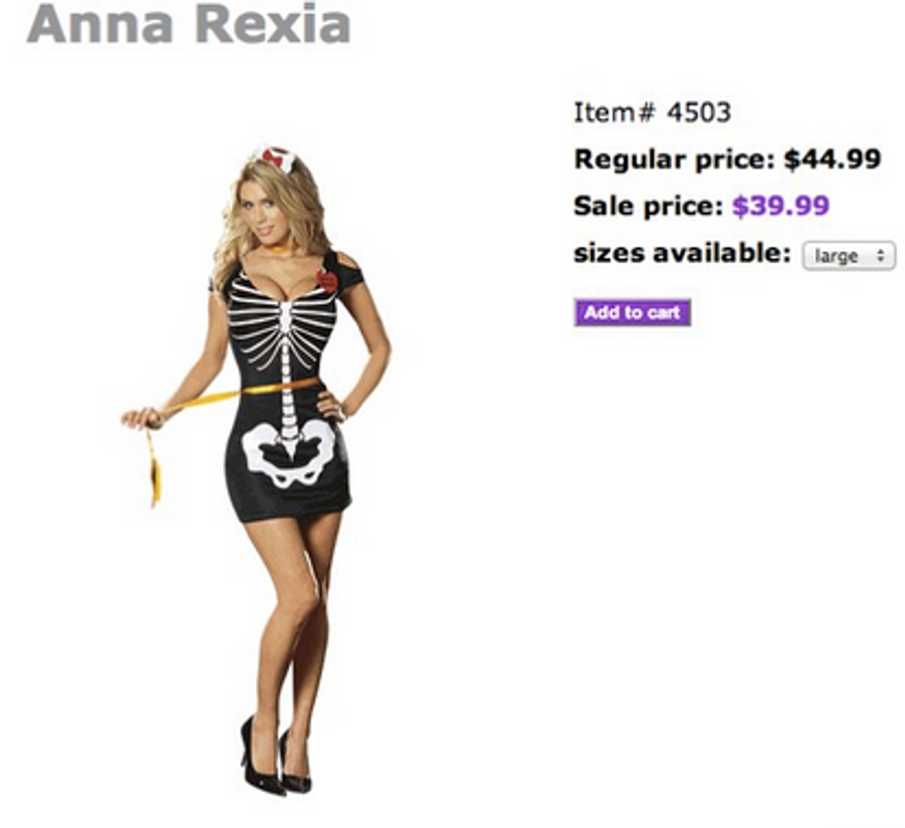905x828 pixels.
Task: Click the red heart badge on dress
Action: click(327, 280)
